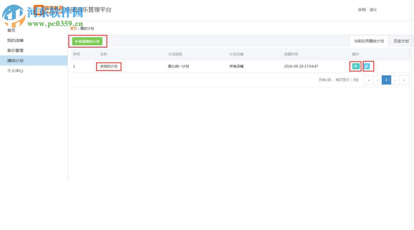Go to next page with › button
The width and height of the screenshot is (414, 230).
395,80
